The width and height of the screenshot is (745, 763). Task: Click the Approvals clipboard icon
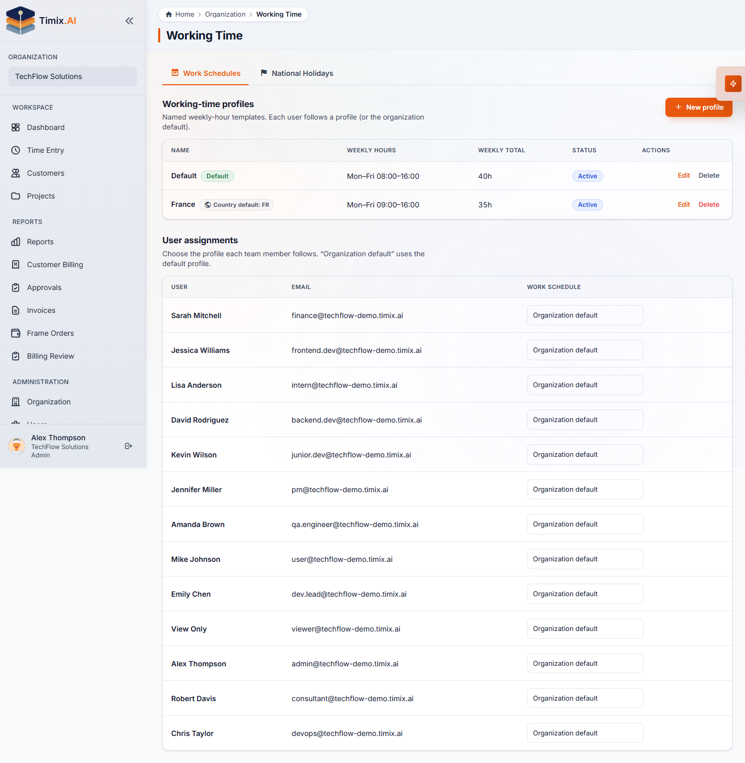pyautogui.click(x=16, y=287)
